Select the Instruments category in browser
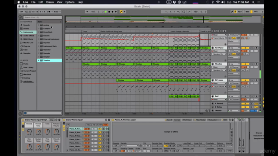The width and height of the screenshot is (278, 156). point(28,32)
